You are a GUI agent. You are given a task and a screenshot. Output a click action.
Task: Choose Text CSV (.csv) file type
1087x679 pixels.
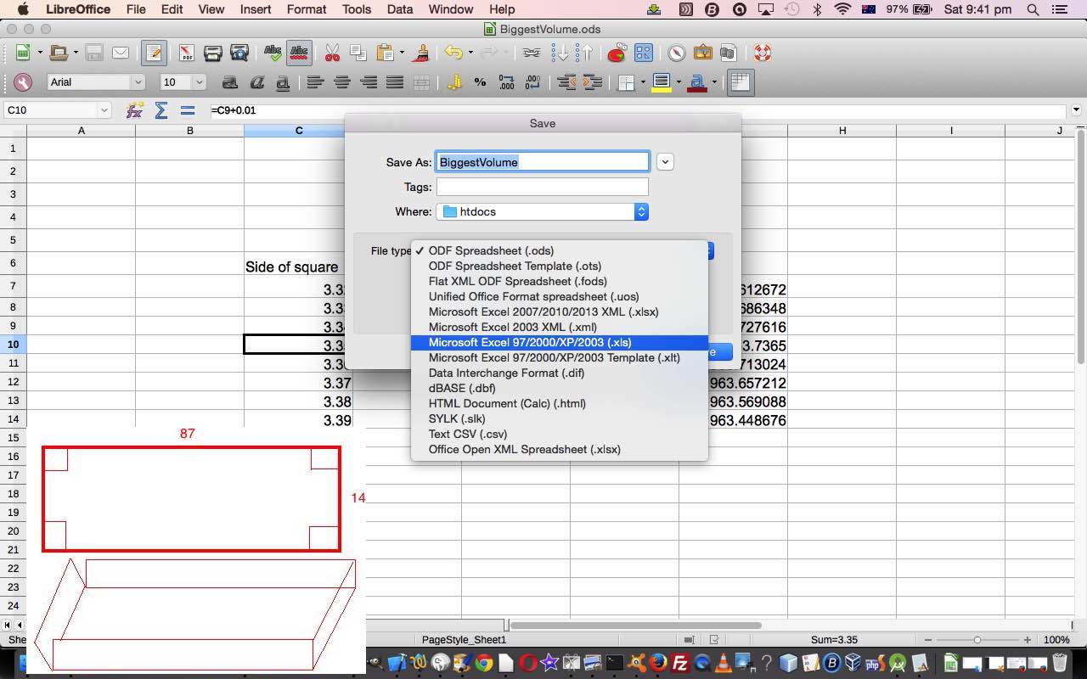click(559, 435)
